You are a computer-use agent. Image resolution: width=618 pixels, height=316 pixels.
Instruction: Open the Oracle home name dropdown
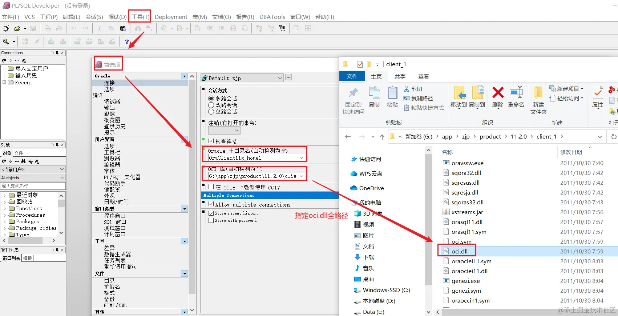pos(301,158)
